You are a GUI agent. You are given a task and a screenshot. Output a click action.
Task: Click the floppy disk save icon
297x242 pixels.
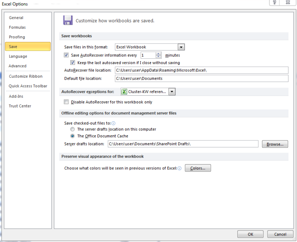[x=68, y=20]
